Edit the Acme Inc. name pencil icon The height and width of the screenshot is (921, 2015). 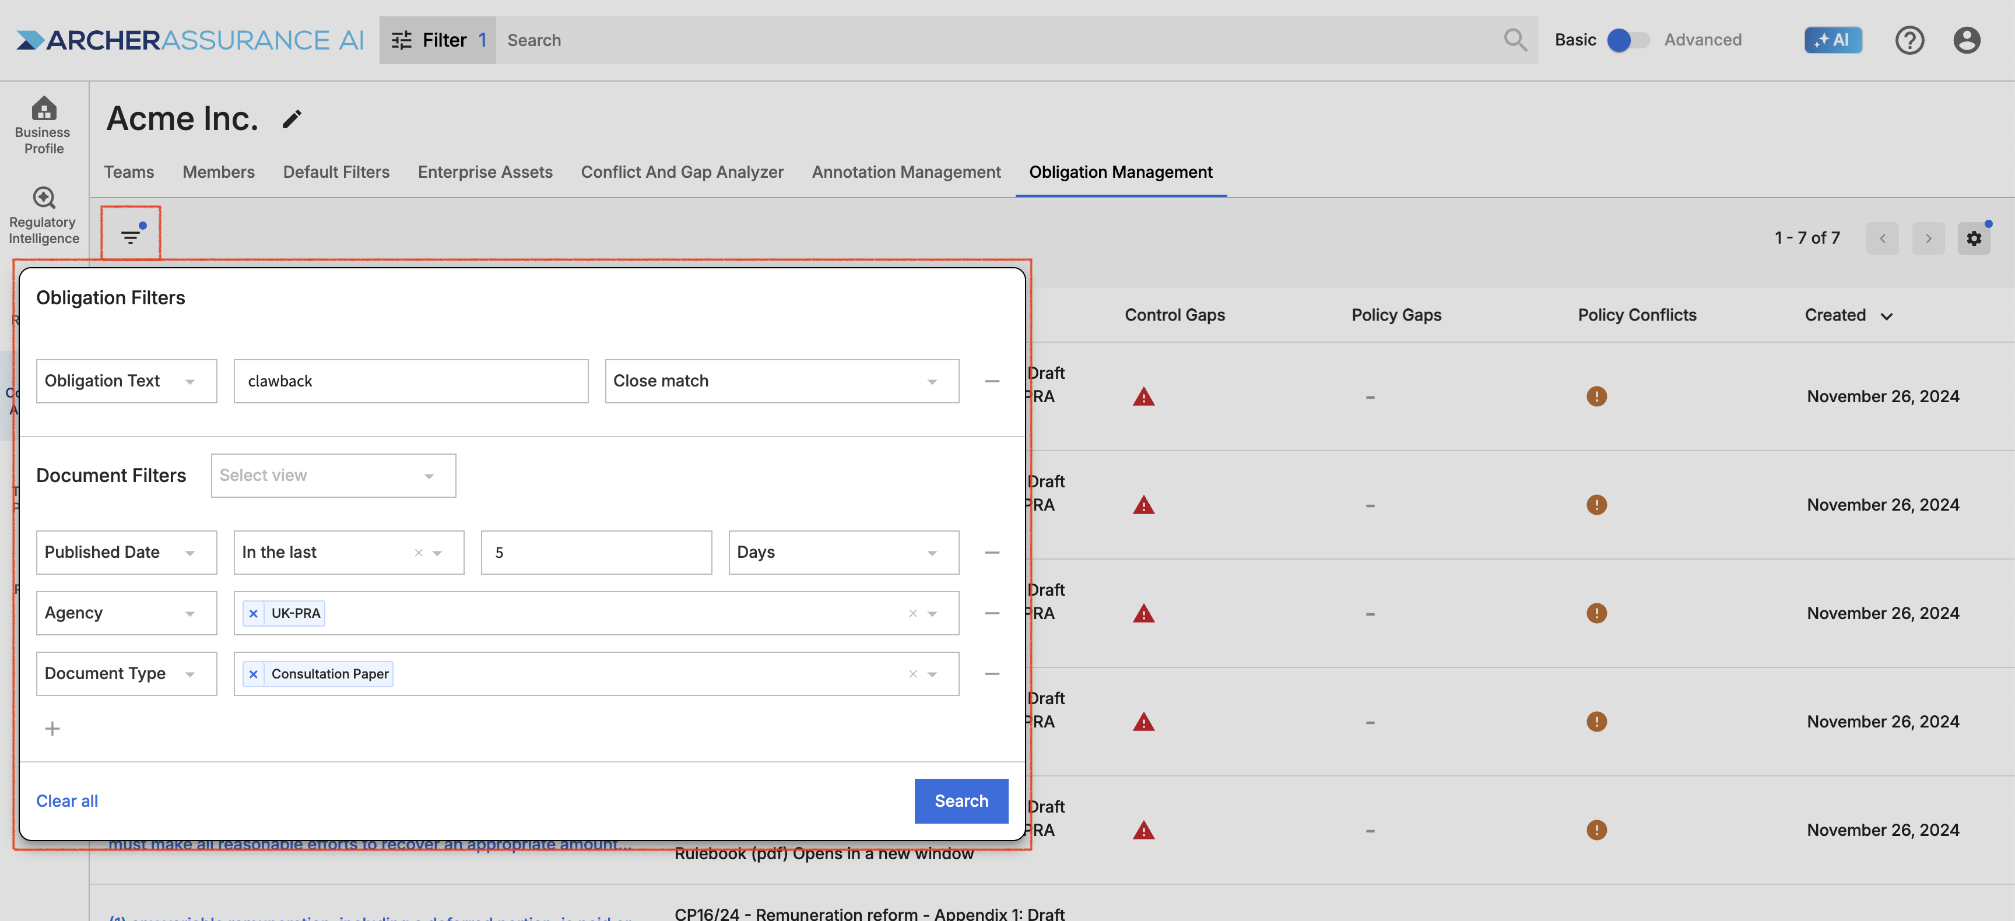coord(292,119)
